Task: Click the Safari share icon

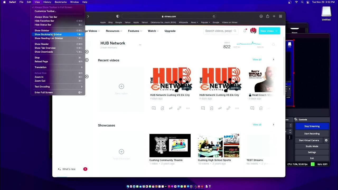Action: click(267, 16)
